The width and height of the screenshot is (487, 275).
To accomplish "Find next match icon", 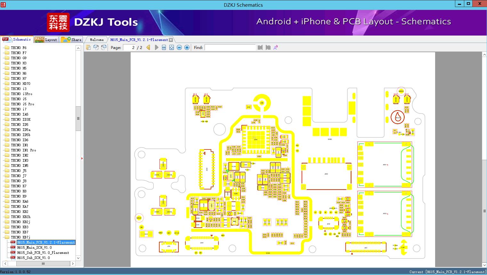I will (x=268, y=47).
